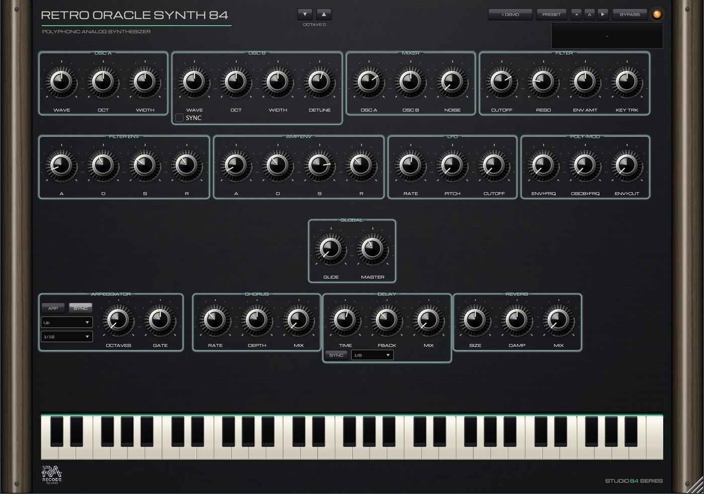The height and width of the screenshot is (494, 704).
Task: Click the Poly-Mod ENV>CUT knob
Action: pos(627,166)
